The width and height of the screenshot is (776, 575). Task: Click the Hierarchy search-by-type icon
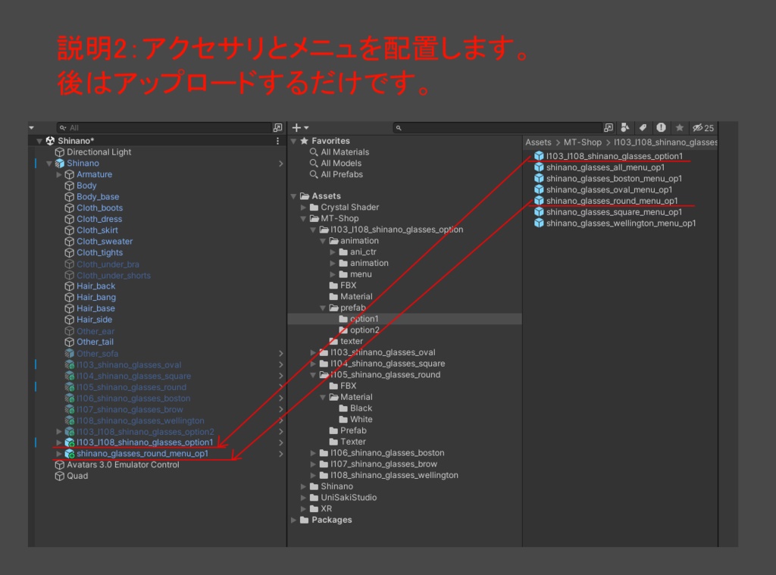[x=277, y=128]
